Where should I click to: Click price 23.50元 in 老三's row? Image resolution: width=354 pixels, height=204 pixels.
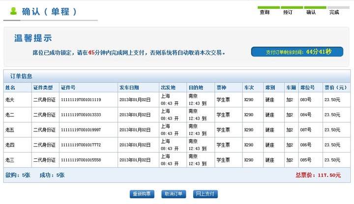point(332,160)
